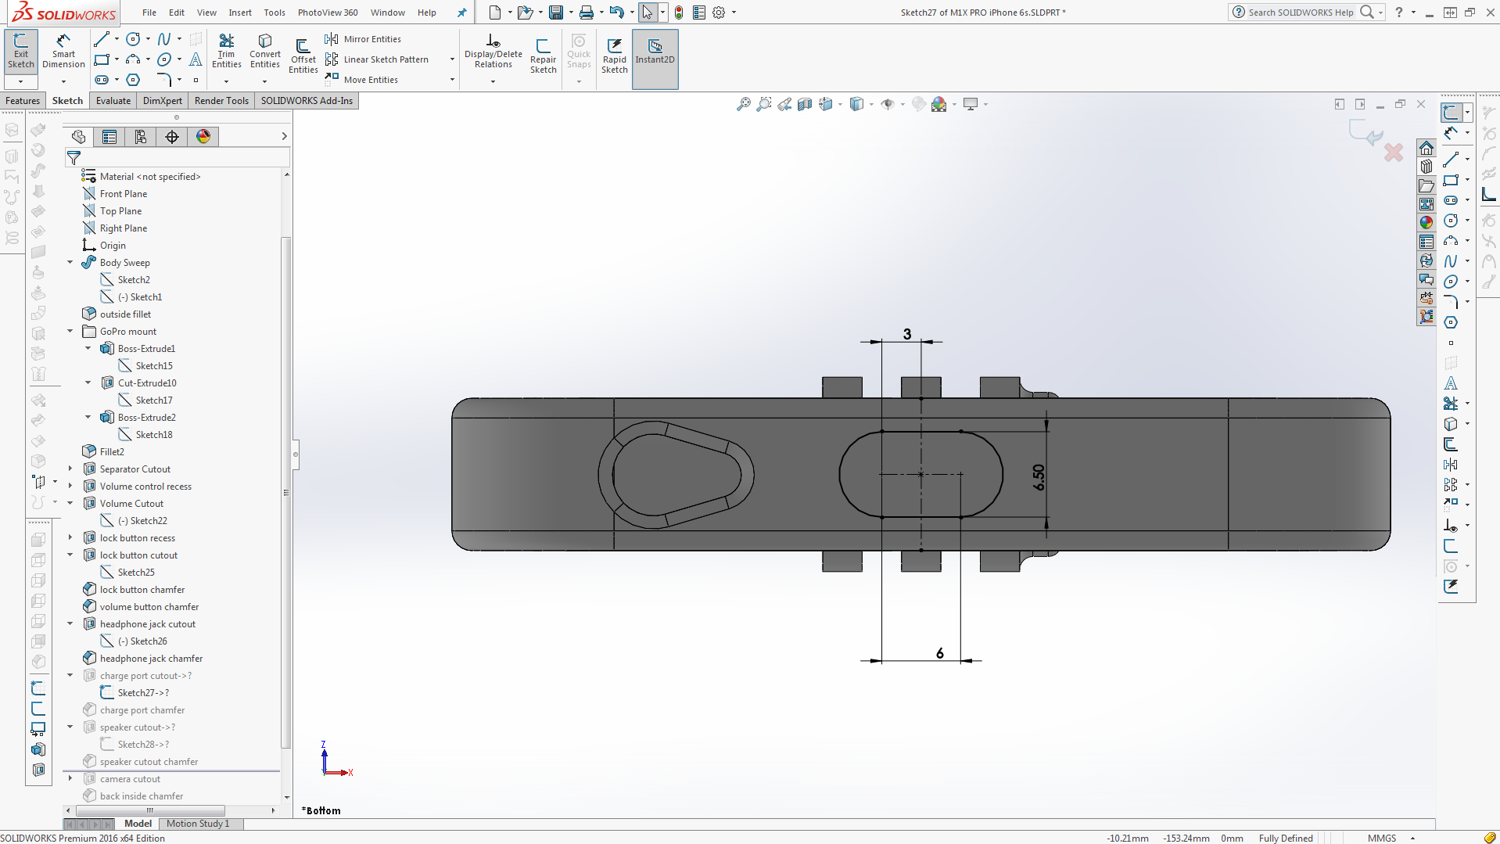Image resolution: width=1500 pixels, height=844 pixels.
Task: Choose Linear Sketch Pattern command
Action: pyautogui.click(x=378, y=59)
